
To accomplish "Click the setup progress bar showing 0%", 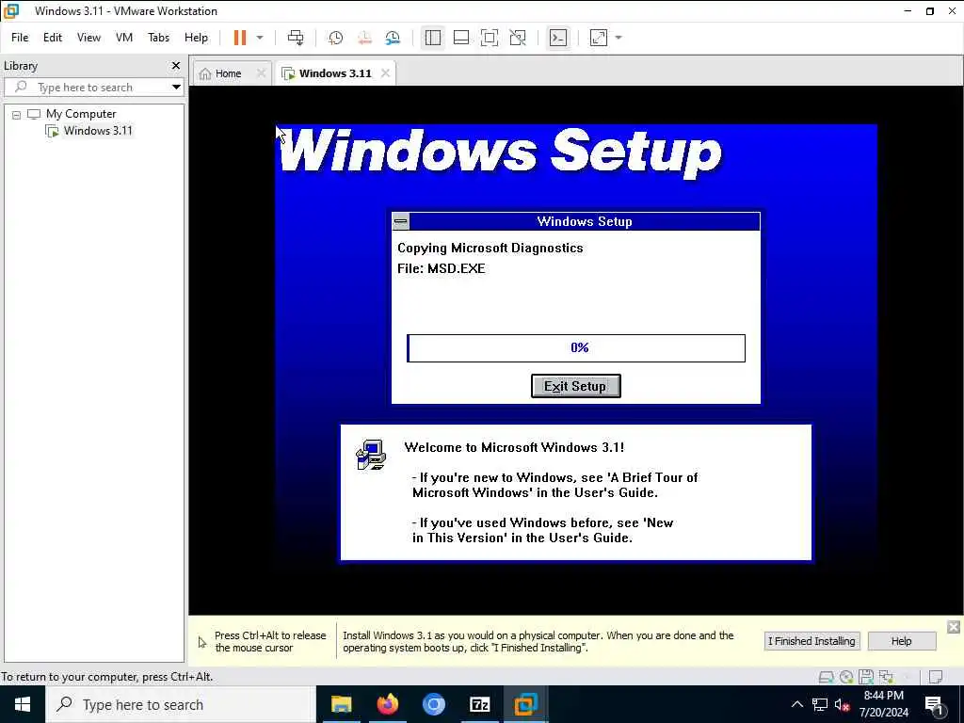I will [x=576, y=348].
